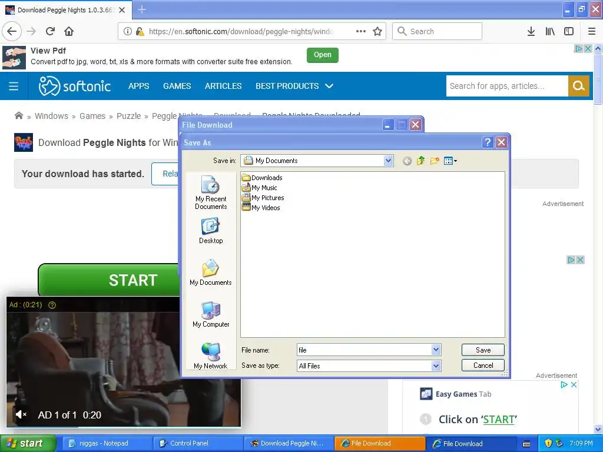This screenshot has width=603, height=452.
Task: Select the My Pictures folder
Action: [x=263, y=198]
